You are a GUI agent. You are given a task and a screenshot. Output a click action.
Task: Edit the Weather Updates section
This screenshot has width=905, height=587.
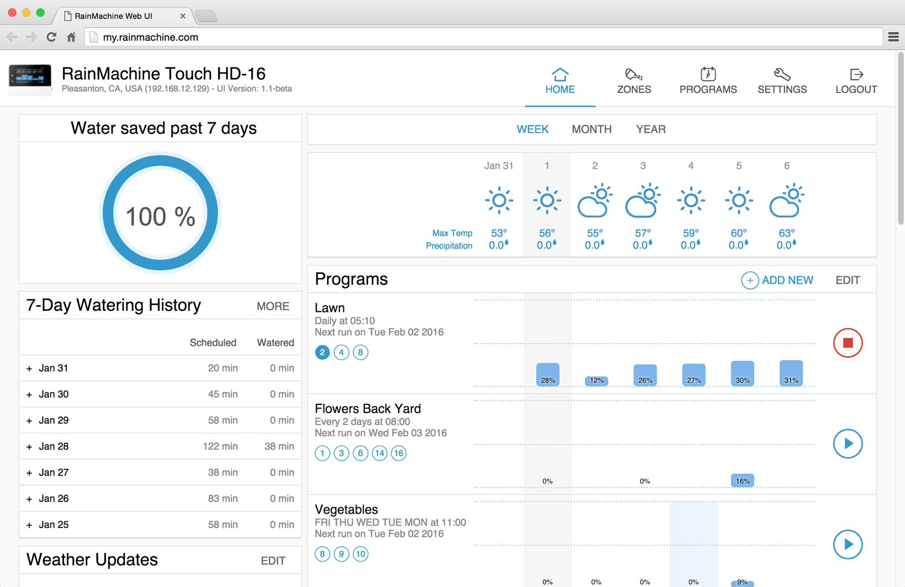click(x=273, y=560)
